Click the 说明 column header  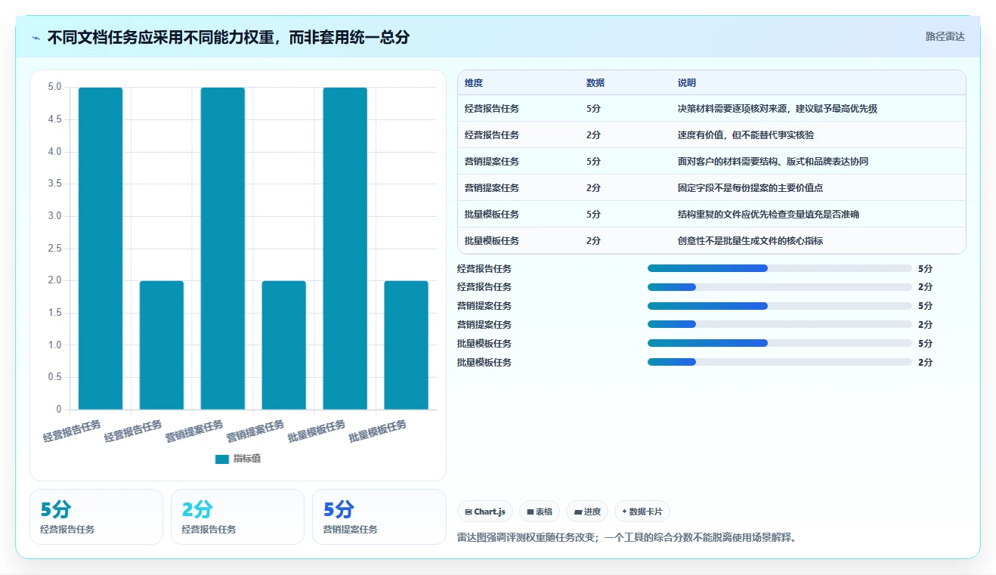click(x=687, y=83)
